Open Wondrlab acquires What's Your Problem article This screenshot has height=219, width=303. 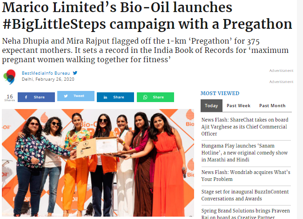(x=246, y=176)
